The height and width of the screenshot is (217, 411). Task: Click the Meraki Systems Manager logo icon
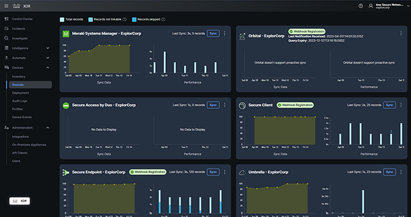click(x=65, y=34)
